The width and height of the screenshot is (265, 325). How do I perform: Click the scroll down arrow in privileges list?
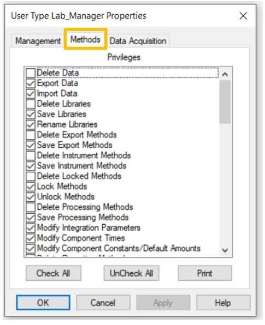[x=225, y=250]
